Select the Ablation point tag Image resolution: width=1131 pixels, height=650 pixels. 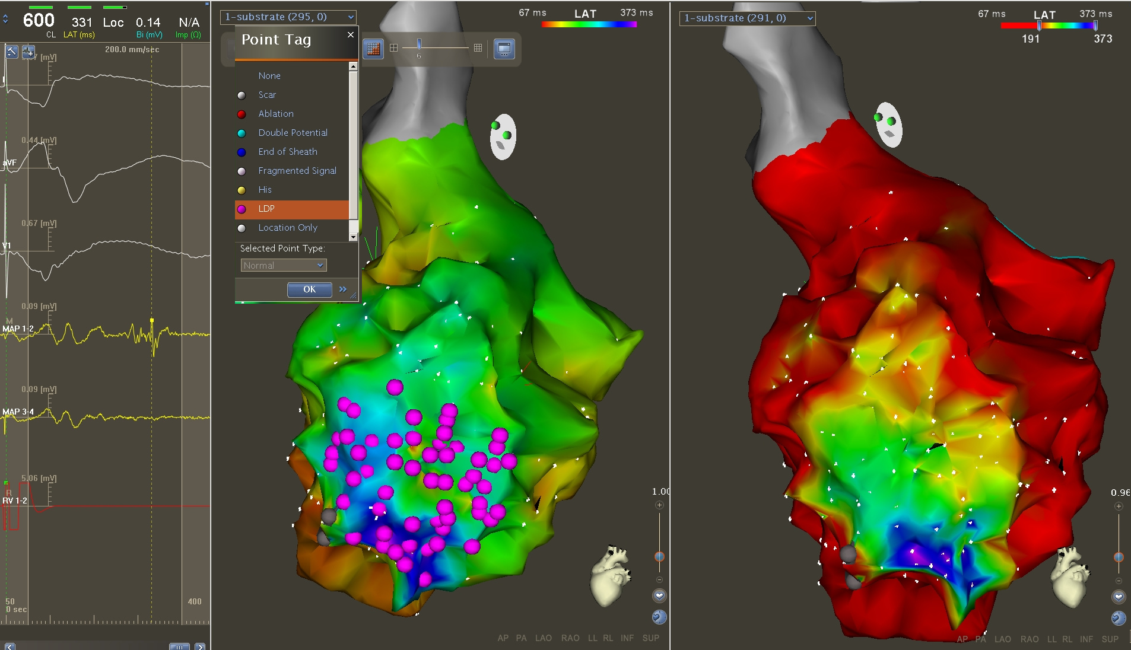coord(276,114)
